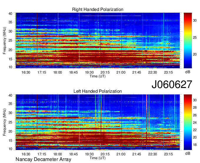Viewport: 200px width, 163px height.
Task: Click 19:30 time tick under Left Handed plot
Action: click(x=89, y=154)
